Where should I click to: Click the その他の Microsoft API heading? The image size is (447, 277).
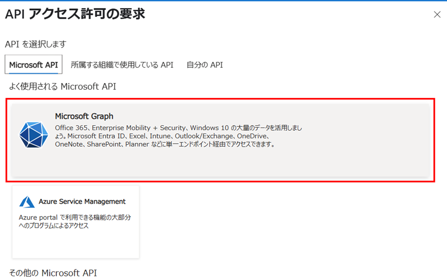click(53, 273)
